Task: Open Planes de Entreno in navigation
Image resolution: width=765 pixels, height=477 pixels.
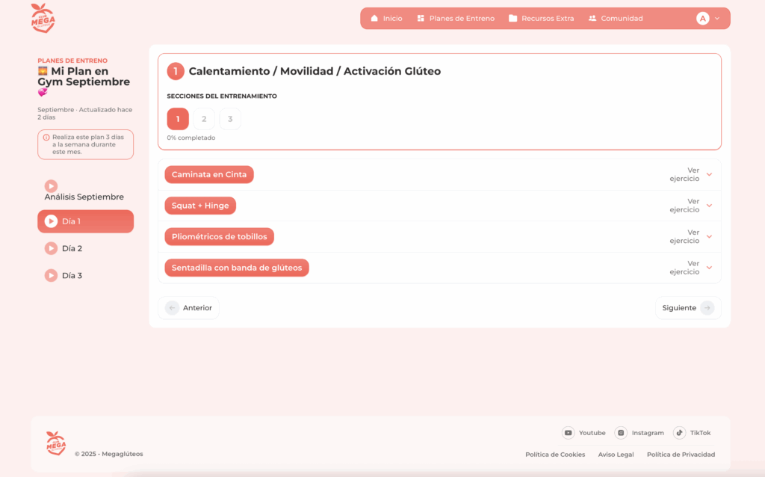Action: [x=456, y=19]
